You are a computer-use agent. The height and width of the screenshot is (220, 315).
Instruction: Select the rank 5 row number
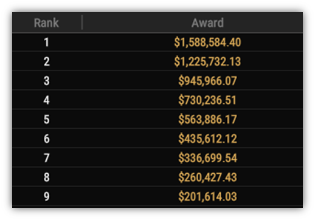click(x=47, y=119)
